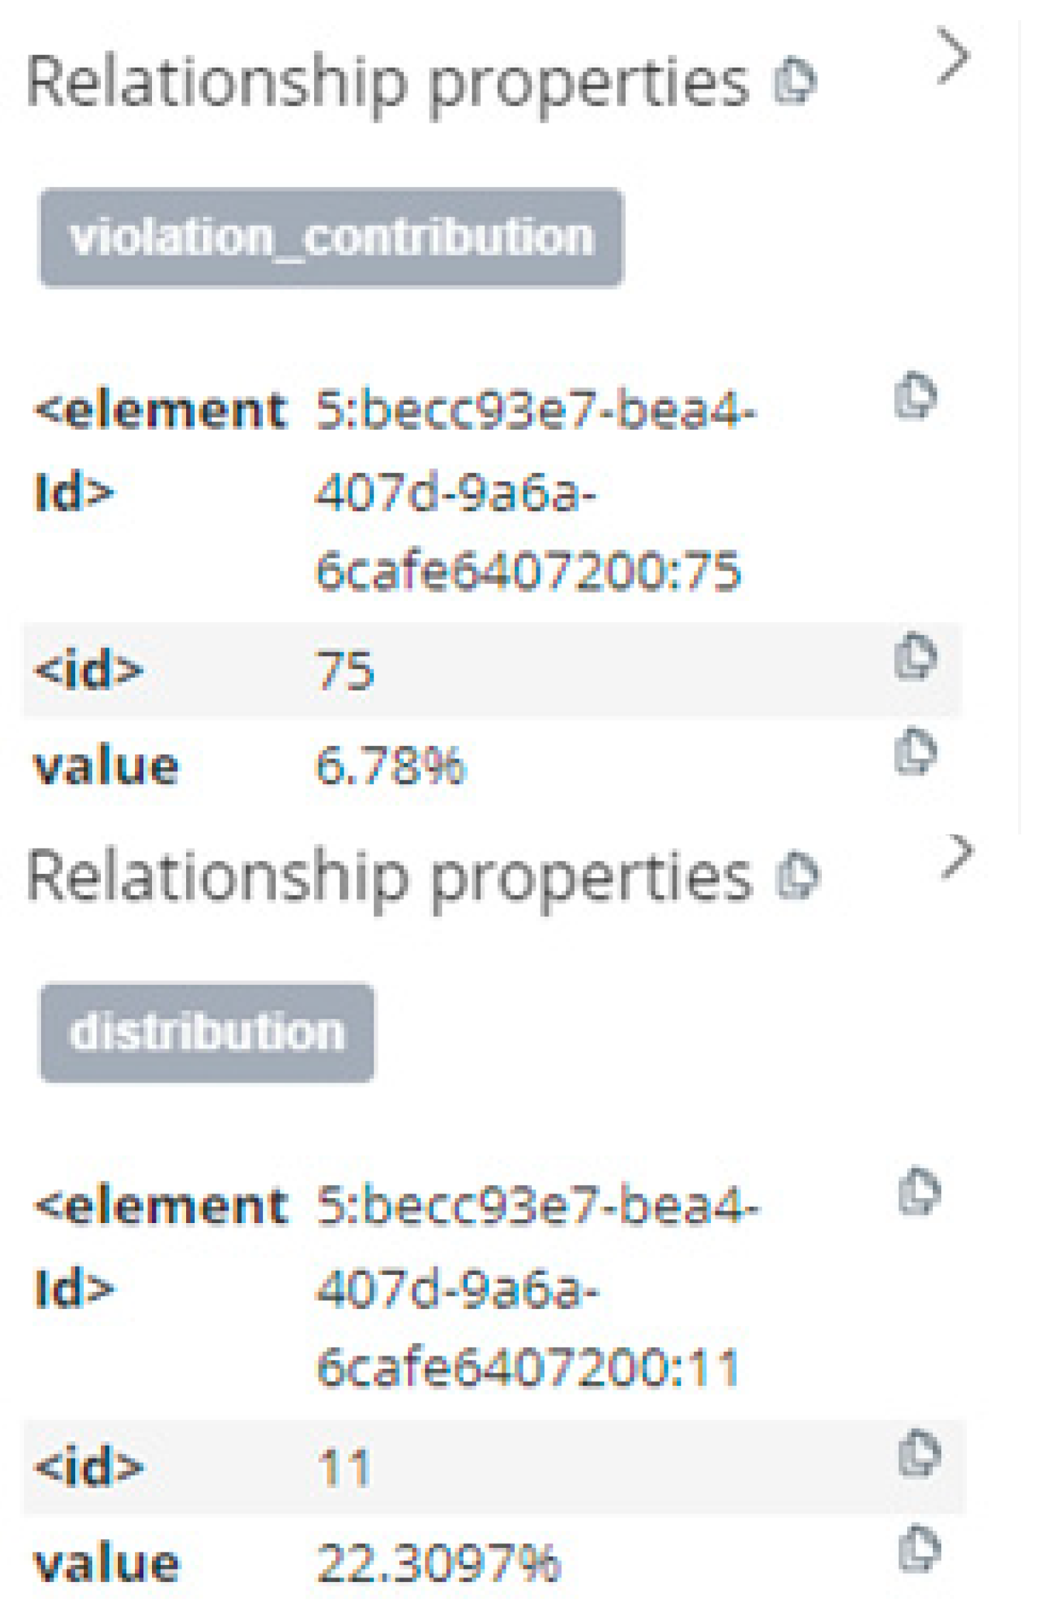This screenshot has width=1039, height=1617.
Task: Copy the value 22.3097%
Action: [919, 1549]
